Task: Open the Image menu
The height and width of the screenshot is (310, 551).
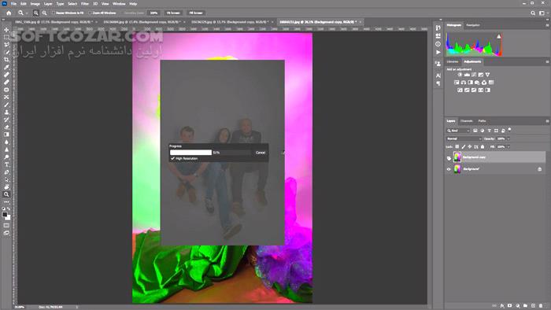Action: 35,4
